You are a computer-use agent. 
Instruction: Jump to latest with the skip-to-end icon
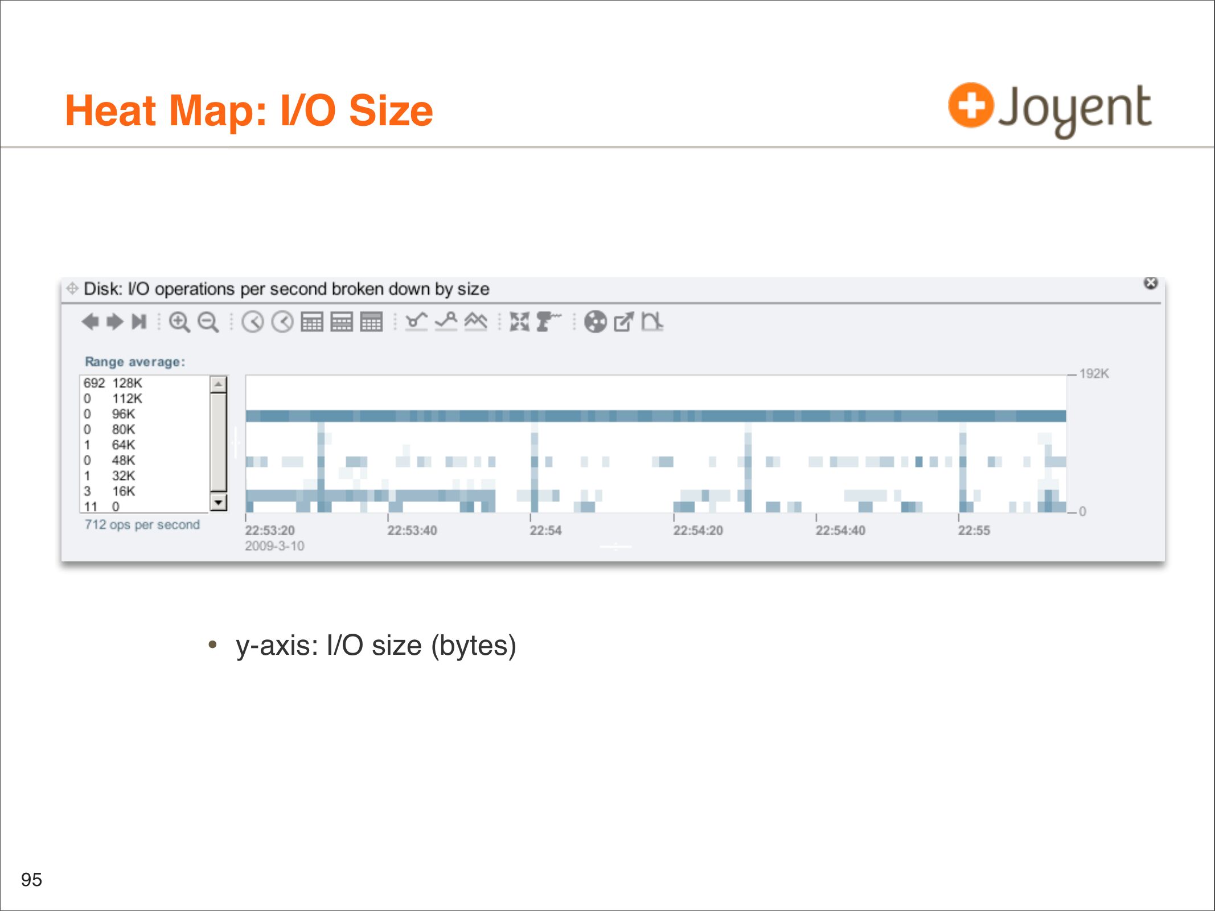point(139,322)
